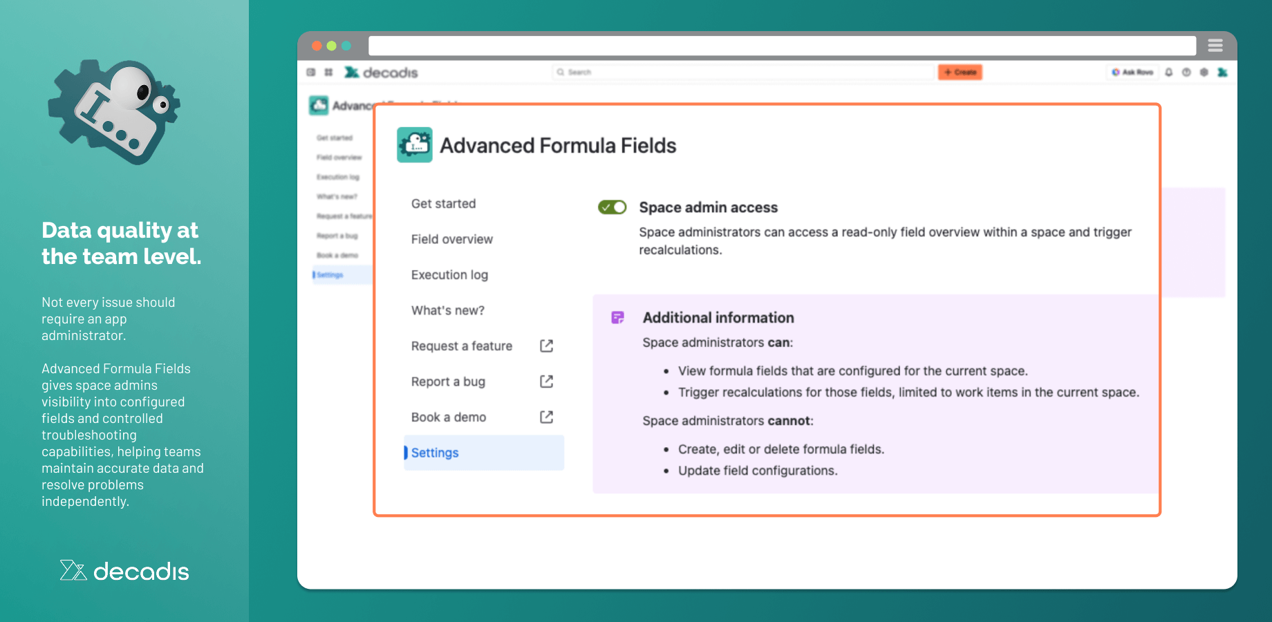
Task: Click the bullet starting "View formula fields"
Action: (x=853, y=371)
